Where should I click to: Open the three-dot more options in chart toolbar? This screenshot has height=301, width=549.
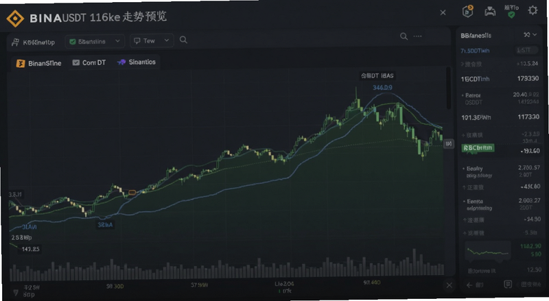pyautogui.click(x=417, y=36)
